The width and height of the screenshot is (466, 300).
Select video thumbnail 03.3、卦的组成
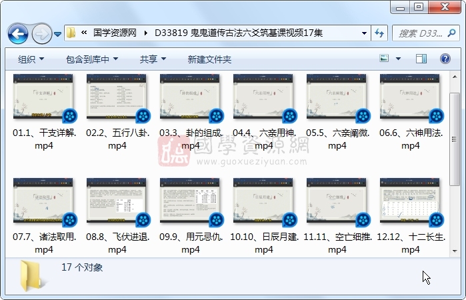(189, 97)
